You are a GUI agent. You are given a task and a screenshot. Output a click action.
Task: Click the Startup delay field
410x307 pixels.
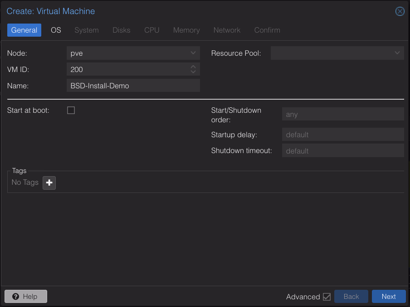[x=343, y=134]
